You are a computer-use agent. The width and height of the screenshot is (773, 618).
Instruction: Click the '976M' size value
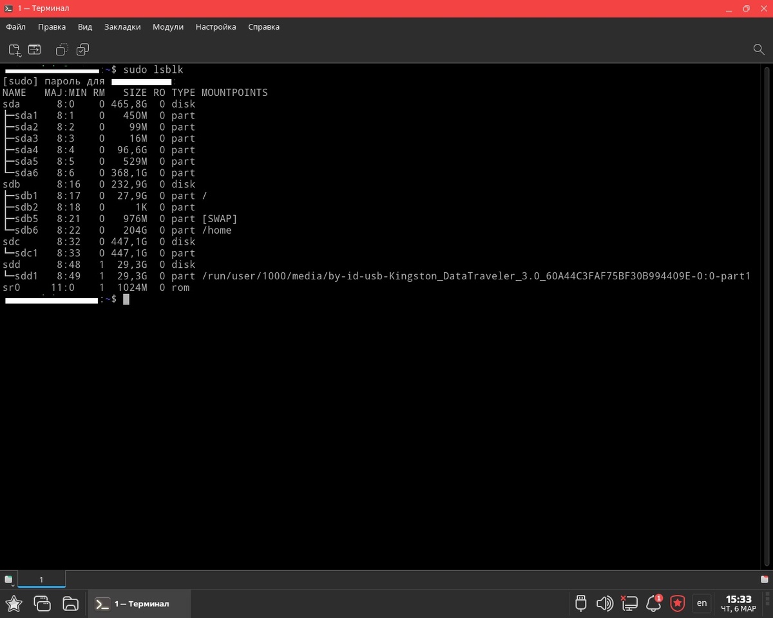[x=135, y=219]
